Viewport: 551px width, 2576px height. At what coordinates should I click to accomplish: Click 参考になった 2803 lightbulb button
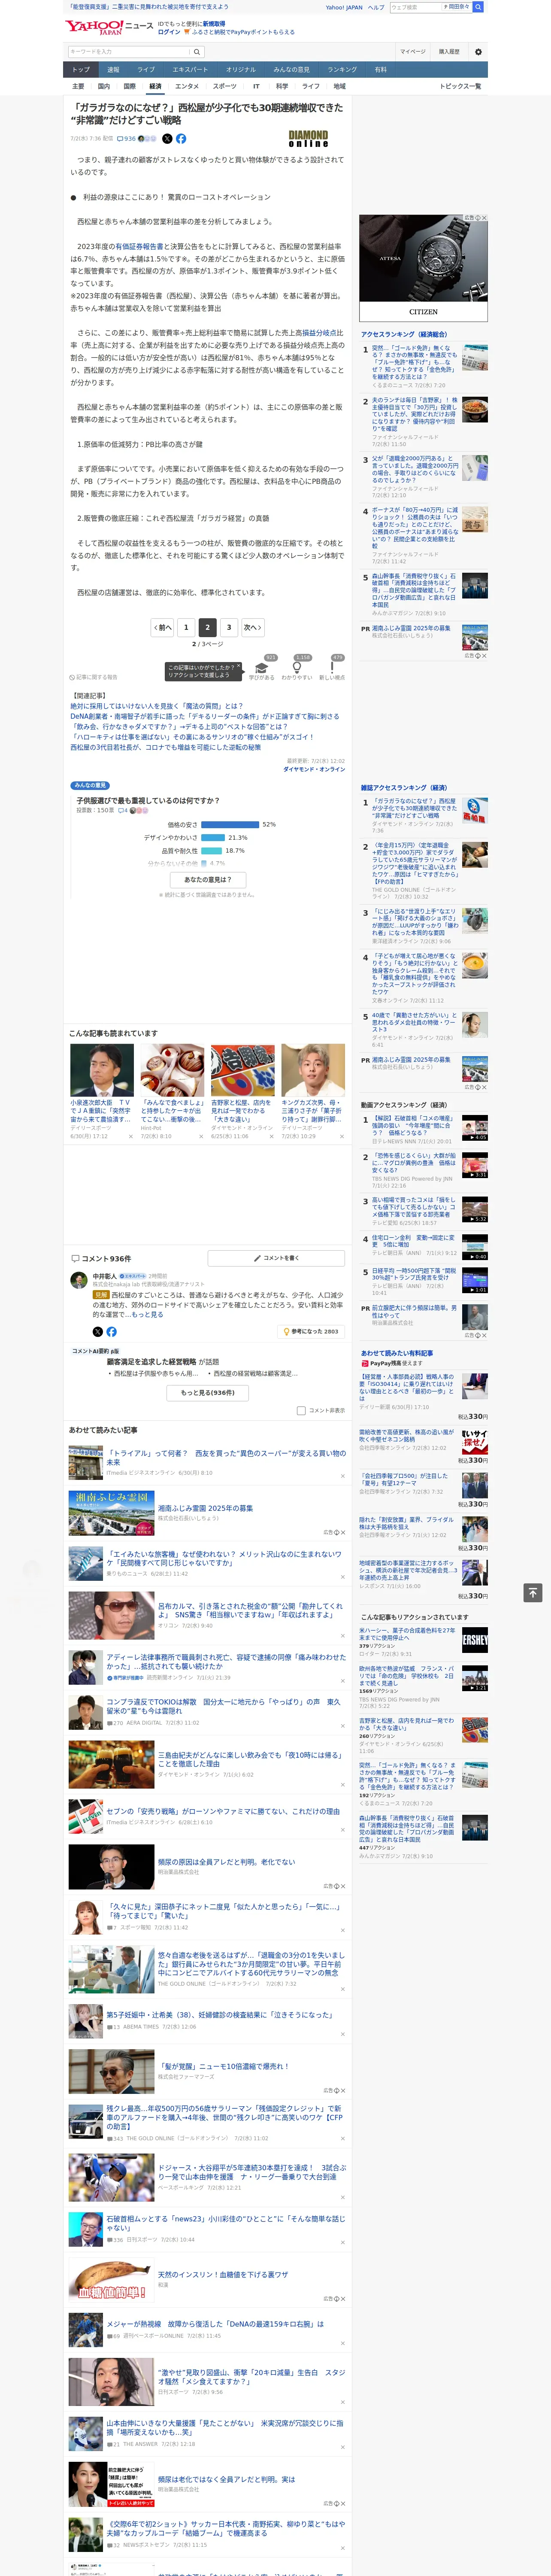pos(312,1332)
